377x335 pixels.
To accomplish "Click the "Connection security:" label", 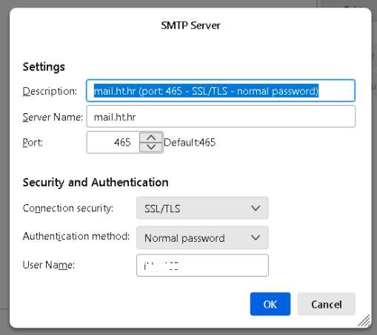I will (x=68, y=209).
